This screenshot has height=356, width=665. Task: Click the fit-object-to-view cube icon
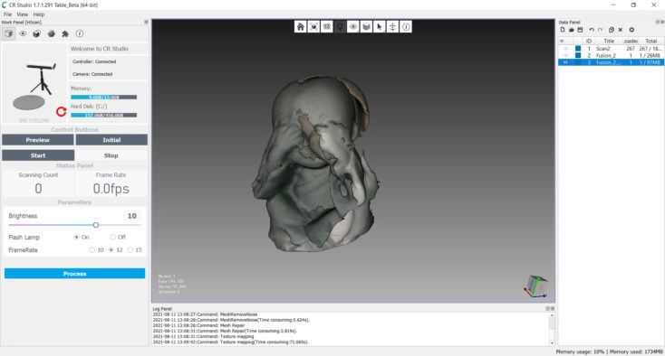point(313,26)
